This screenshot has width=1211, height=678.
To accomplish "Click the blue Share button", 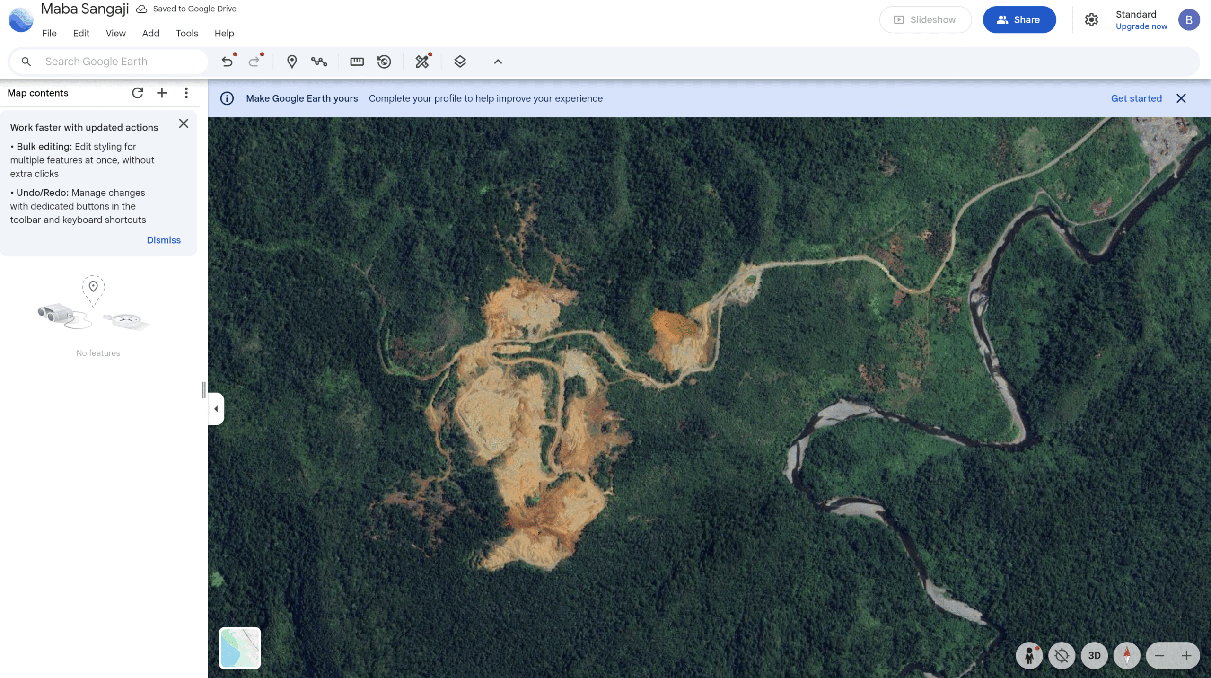I will 1019,20.
